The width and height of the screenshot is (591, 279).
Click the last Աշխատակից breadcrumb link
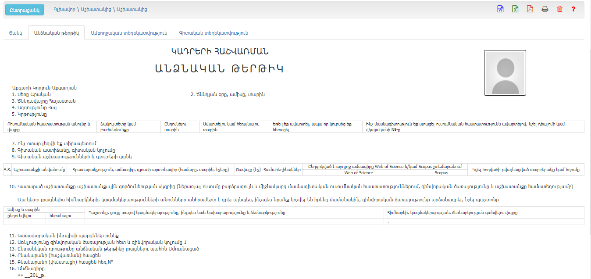click(x=132, y=9)
